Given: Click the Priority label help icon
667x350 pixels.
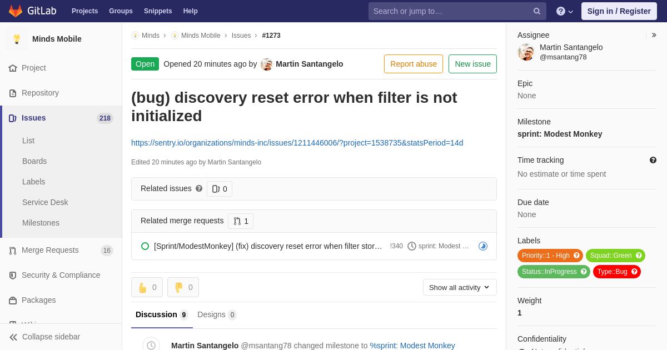Looking at the screenshot, I should [x=576, y=256].
